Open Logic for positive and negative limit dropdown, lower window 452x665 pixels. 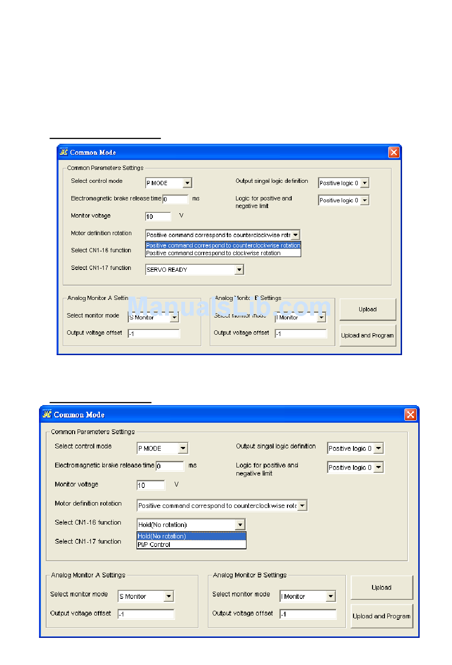(379, 467)
